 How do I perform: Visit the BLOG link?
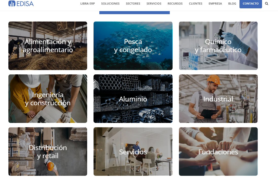point(232,4)
